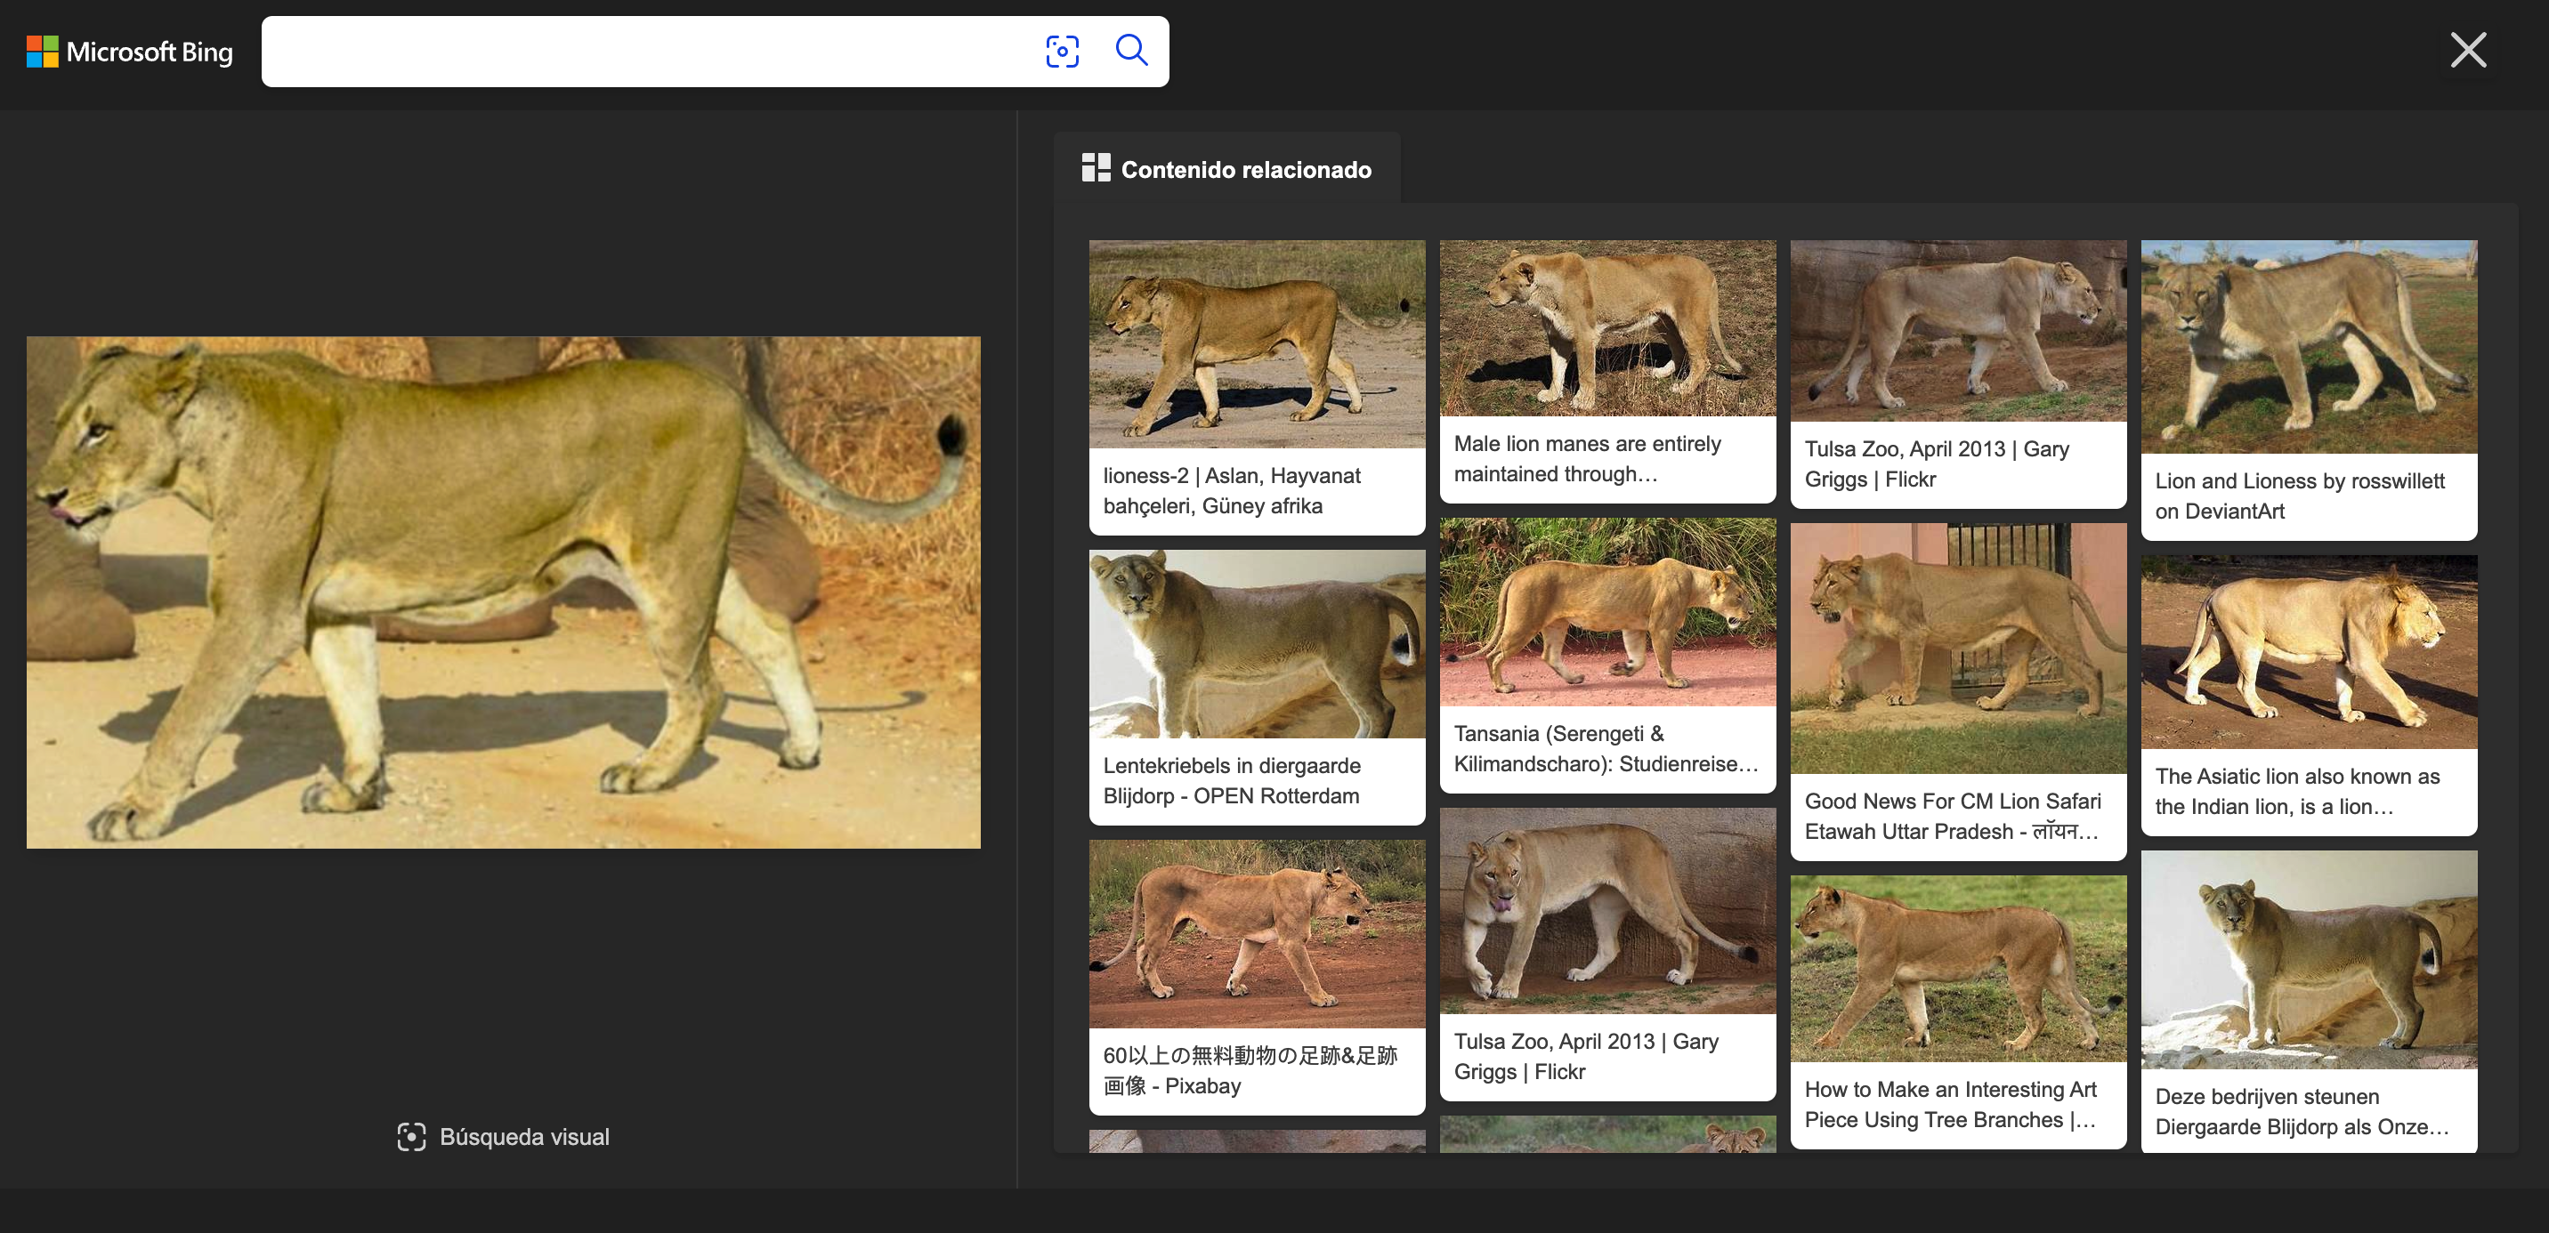Click the Búsqueda visual text button
This screenshot has width=2549, height=1233.
click(523, 1136)
